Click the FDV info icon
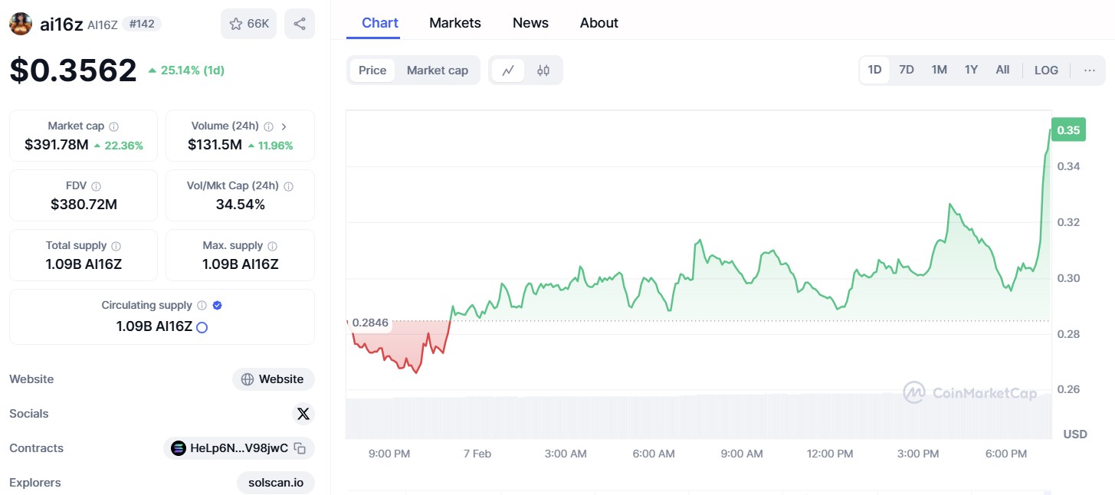The width and height of the screenshot is (1115, 495). pos(97,186)
